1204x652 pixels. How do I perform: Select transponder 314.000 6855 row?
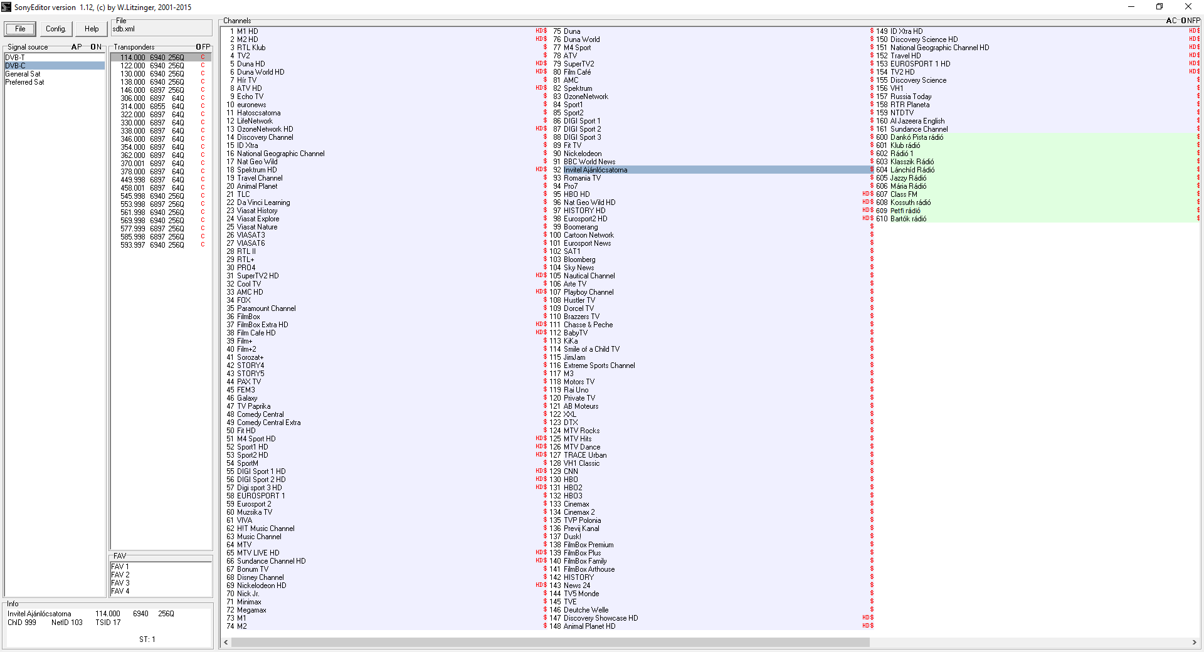(x=161, y=107)
